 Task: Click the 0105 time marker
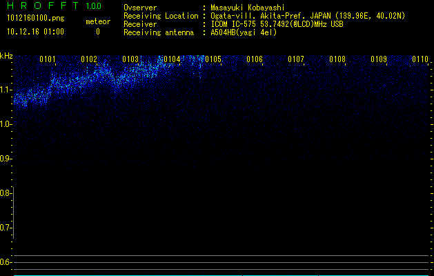point(213,59)
